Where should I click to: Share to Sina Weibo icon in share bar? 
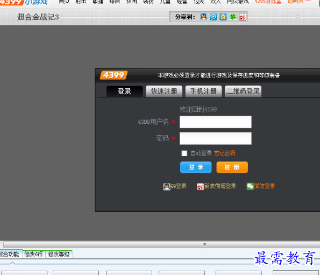243,17
